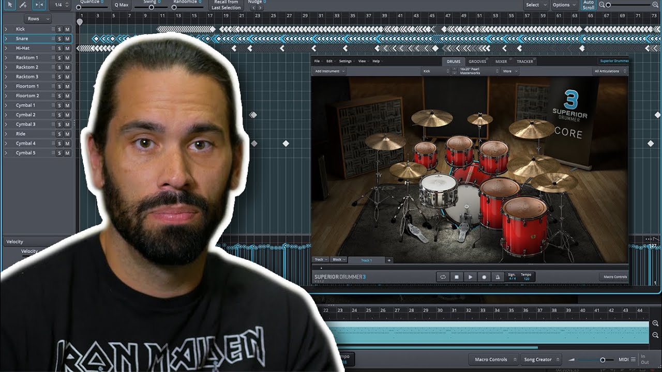Image resolution: width=662 pixels, height=372 pixels.
Task: Open Floortom 1 row menu lines icon
Action: point(53,86)
